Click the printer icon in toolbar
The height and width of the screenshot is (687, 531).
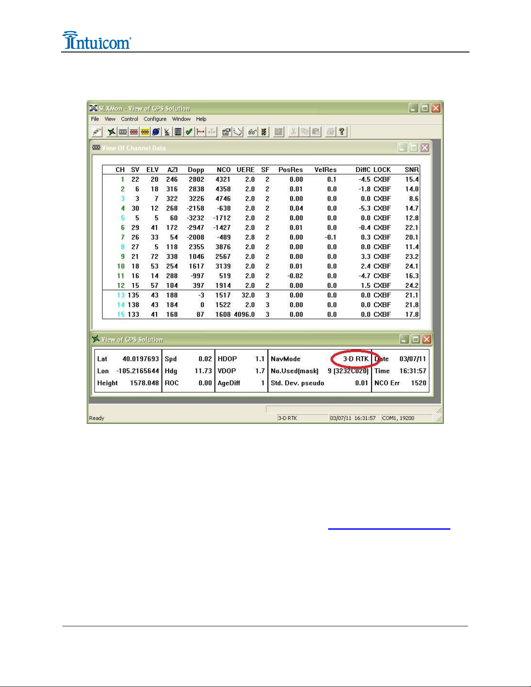330,132
